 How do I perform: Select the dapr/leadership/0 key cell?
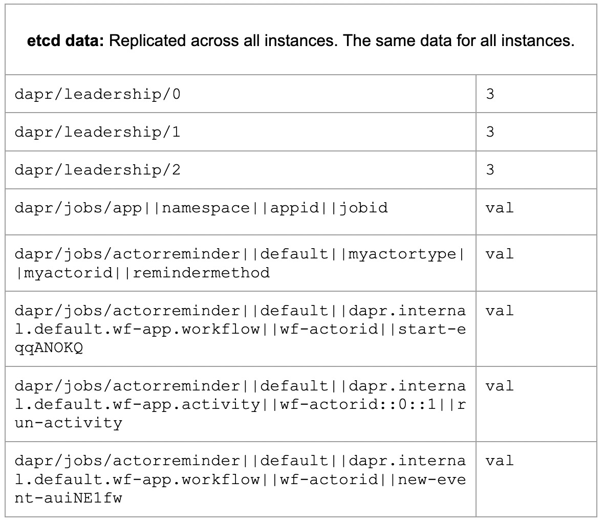[x=98, y=95]
